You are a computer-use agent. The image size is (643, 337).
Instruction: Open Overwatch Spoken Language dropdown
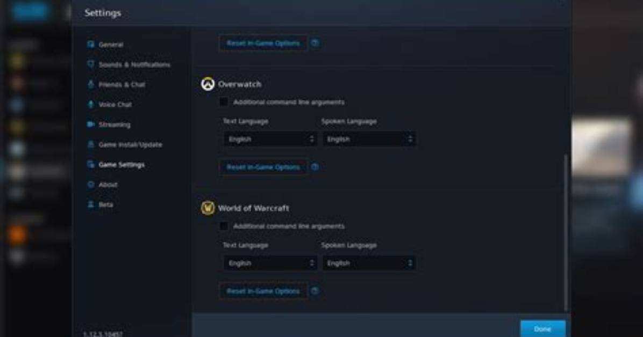[369, 139]
